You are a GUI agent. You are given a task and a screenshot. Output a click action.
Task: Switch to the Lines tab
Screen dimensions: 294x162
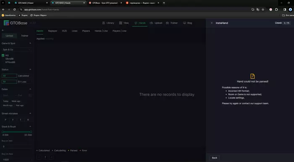[74, 31]
